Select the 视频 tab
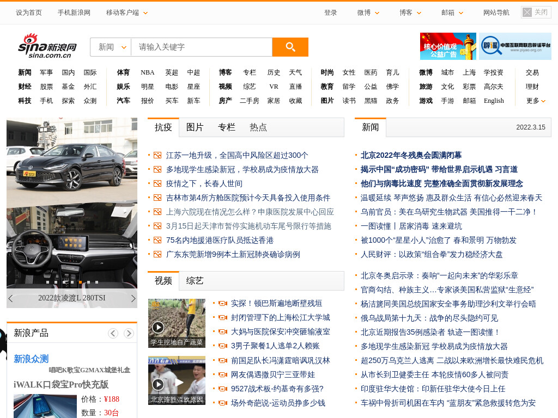The width and height of the screenshot is (558, 418). tap(163, 281)
